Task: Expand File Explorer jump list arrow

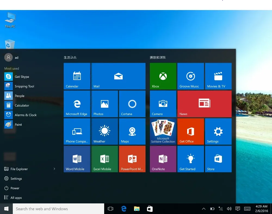Action: pos(54,169)
